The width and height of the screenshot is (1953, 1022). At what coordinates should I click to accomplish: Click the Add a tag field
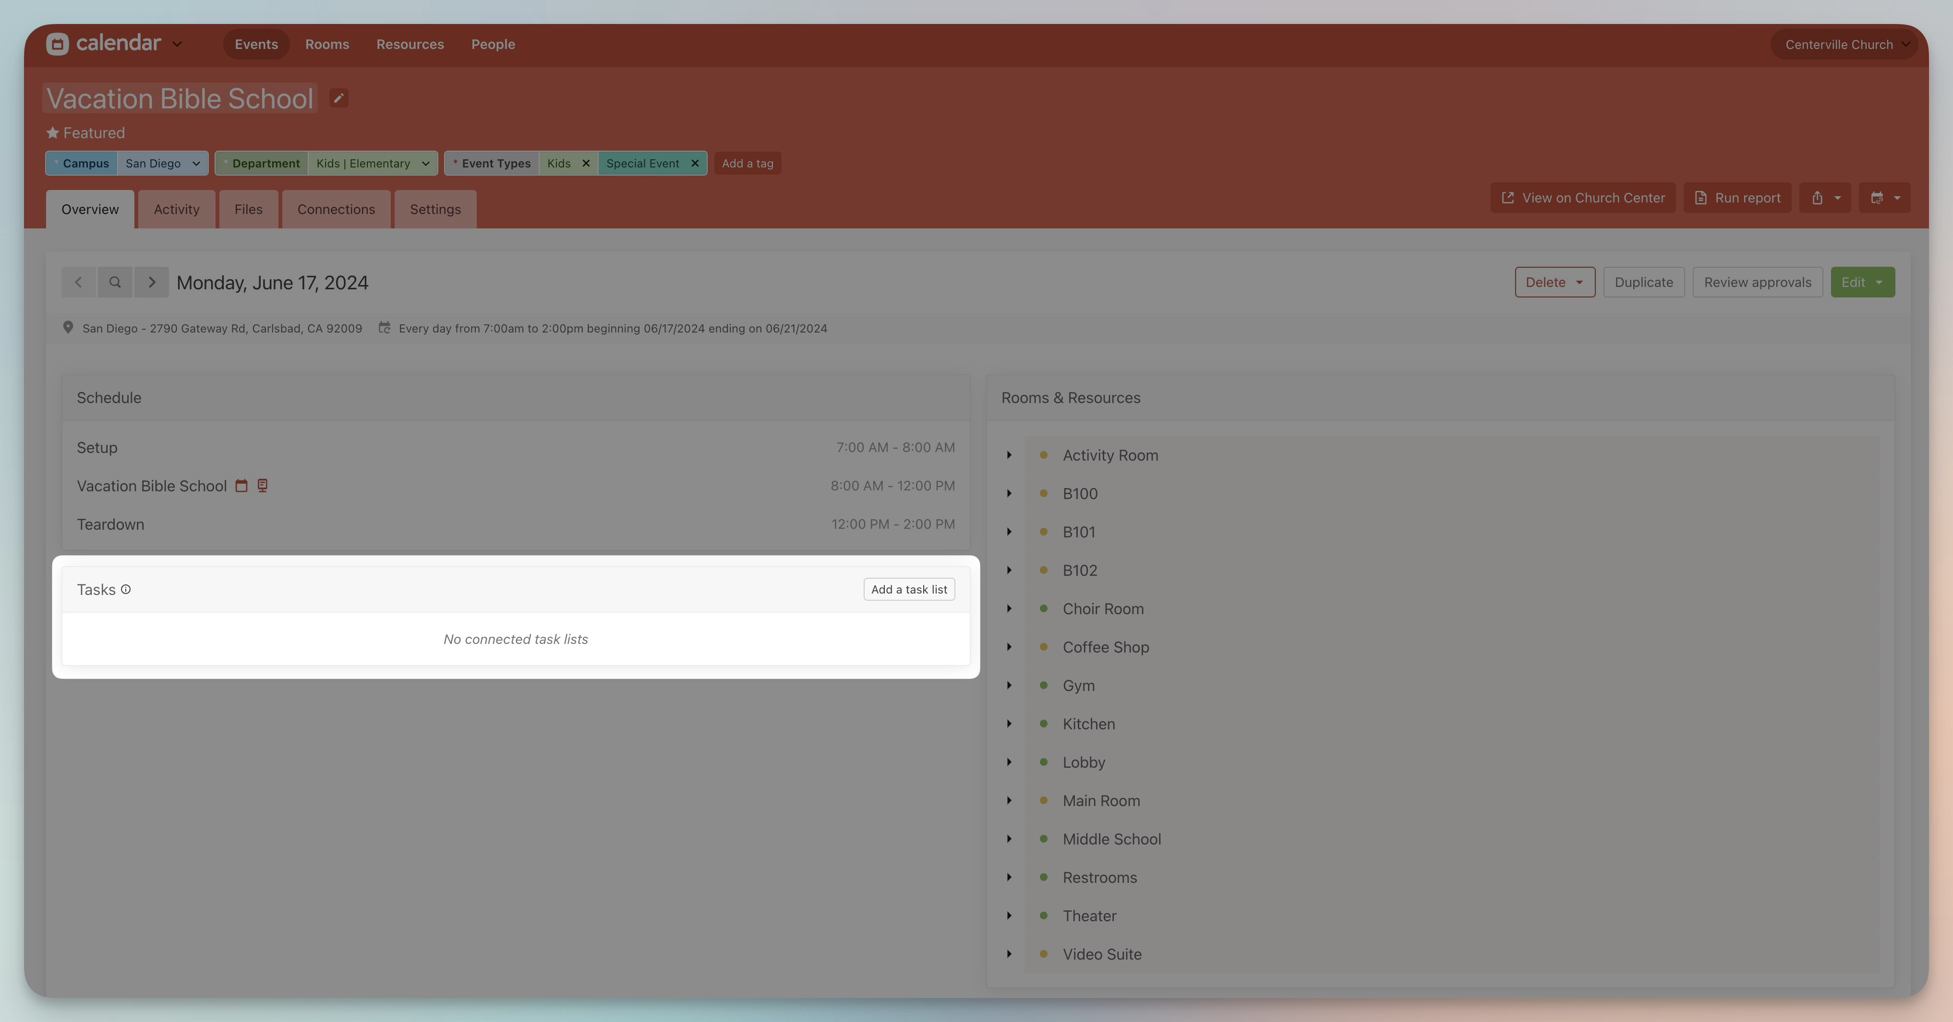click(x=747, y=163)
